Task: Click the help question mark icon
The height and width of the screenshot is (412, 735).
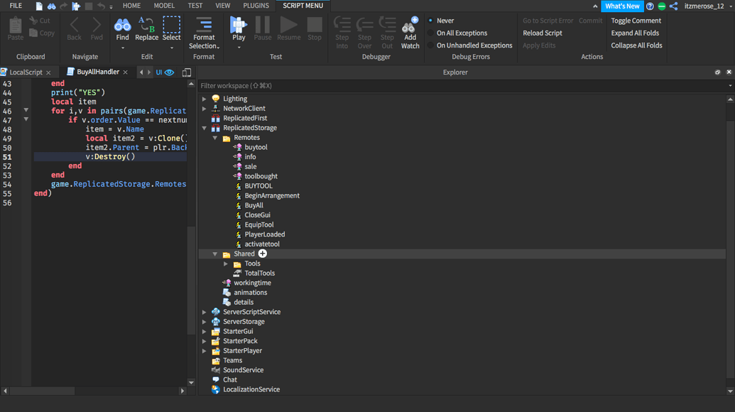Action: coord(650,6)
